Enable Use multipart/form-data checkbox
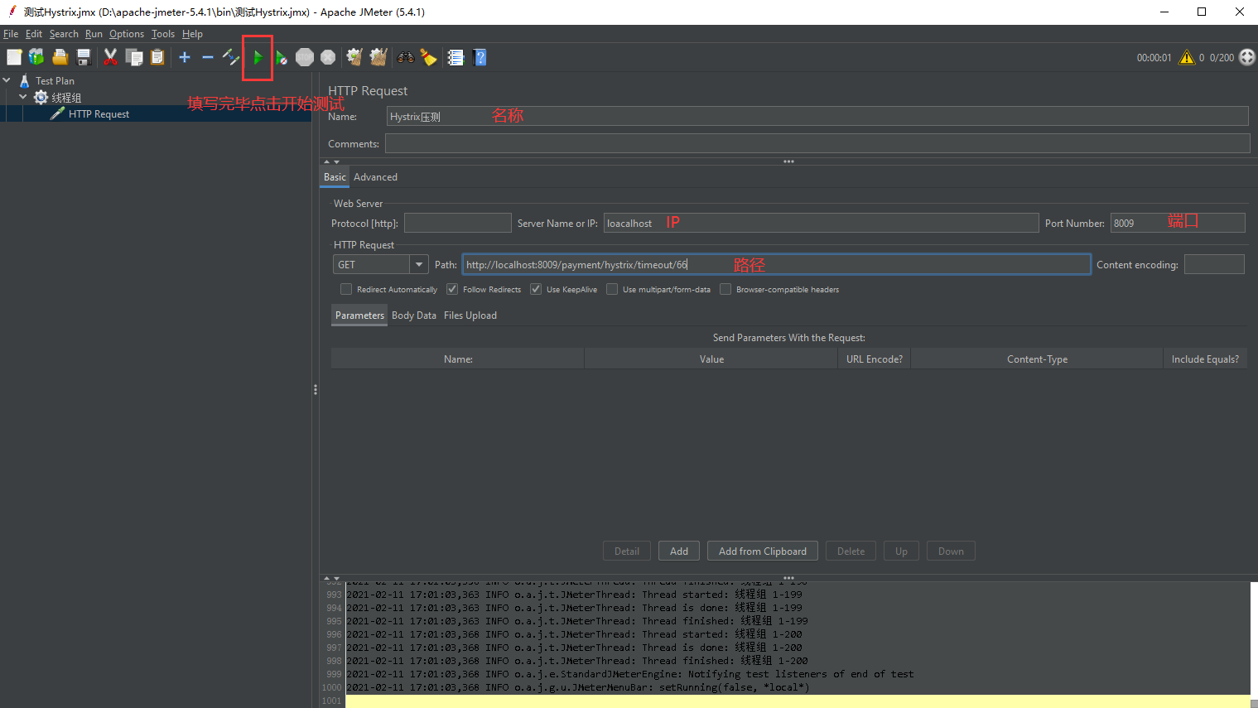 click(x=612, y=289)
